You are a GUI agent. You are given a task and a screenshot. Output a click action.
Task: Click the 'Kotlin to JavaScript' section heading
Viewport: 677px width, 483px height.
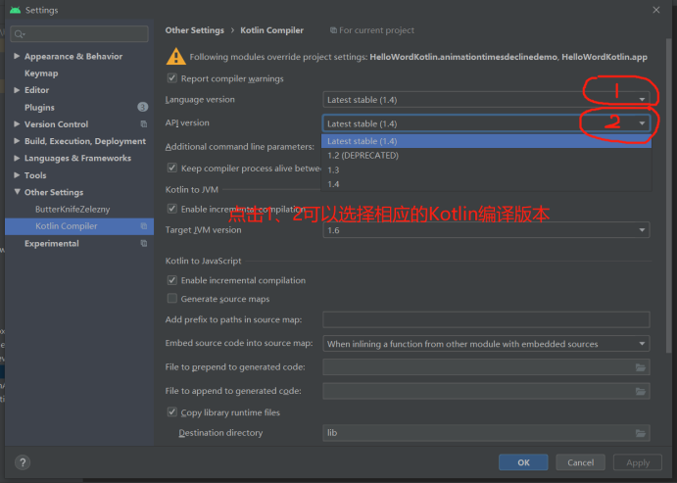(x=204, y=261)
